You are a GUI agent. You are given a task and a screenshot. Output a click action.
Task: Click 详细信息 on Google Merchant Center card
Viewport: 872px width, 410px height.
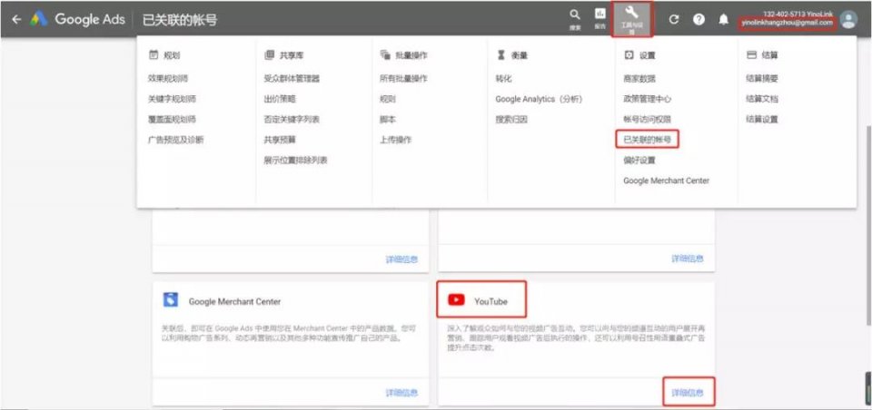[401, 393]
